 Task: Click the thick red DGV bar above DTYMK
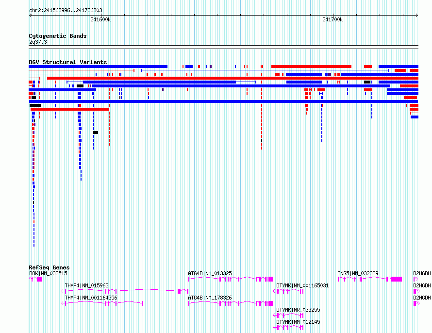311,67
